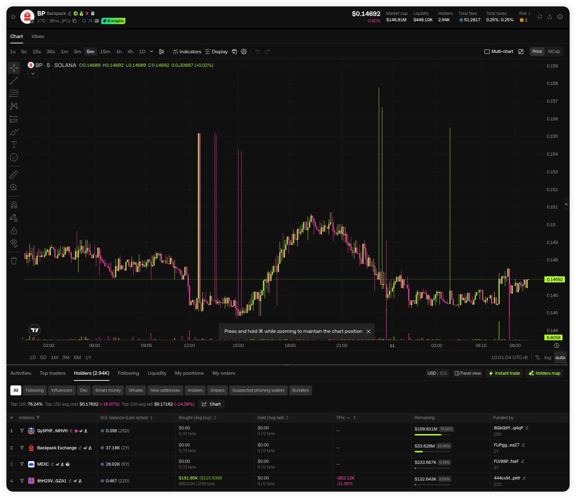Click the undo arrow
576x498 pixels.
(x=258, y=52)
